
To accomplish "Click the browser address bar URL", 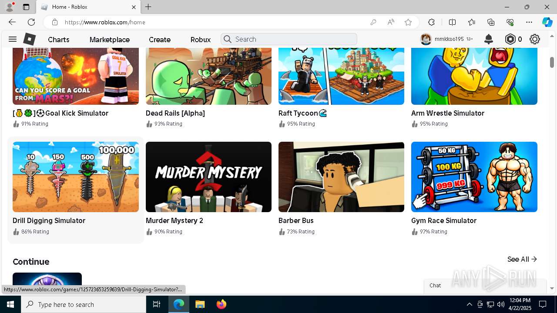I will pos(105,22).
